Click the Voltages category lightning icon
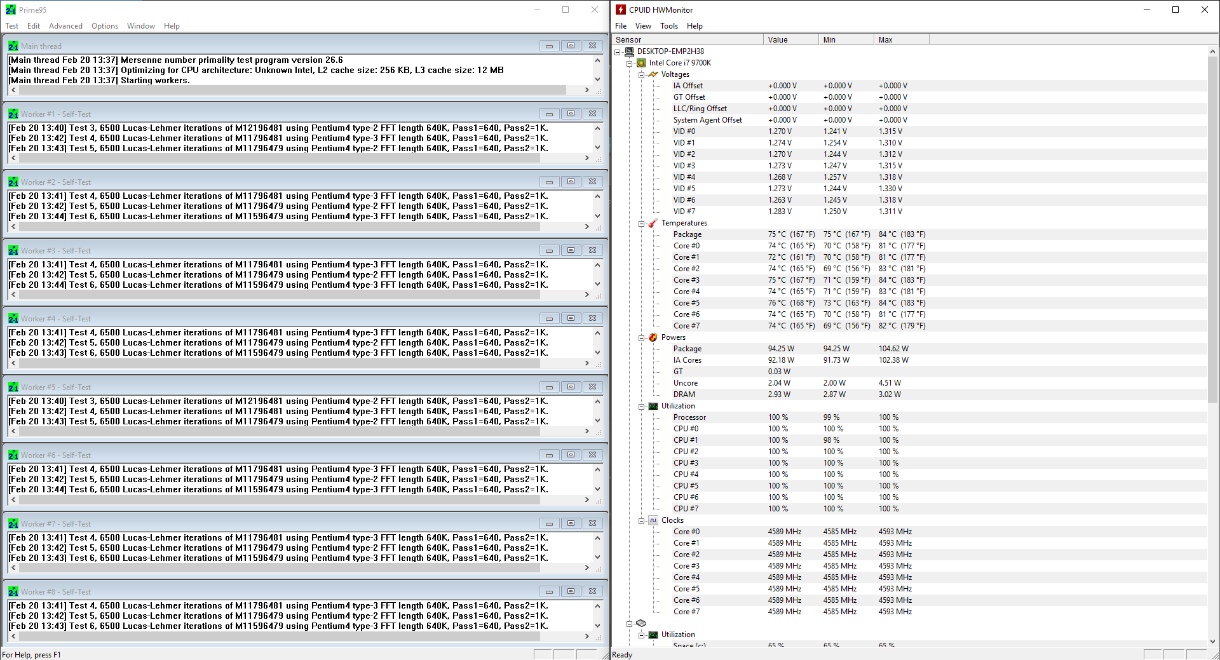 click(x=653, y=74)
